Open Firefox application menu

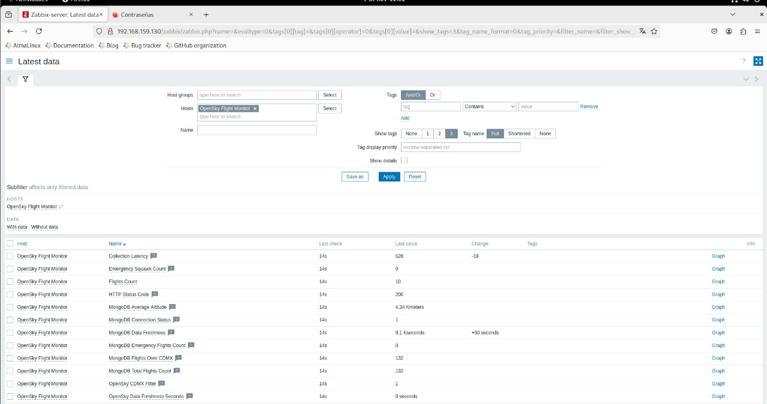758,31
